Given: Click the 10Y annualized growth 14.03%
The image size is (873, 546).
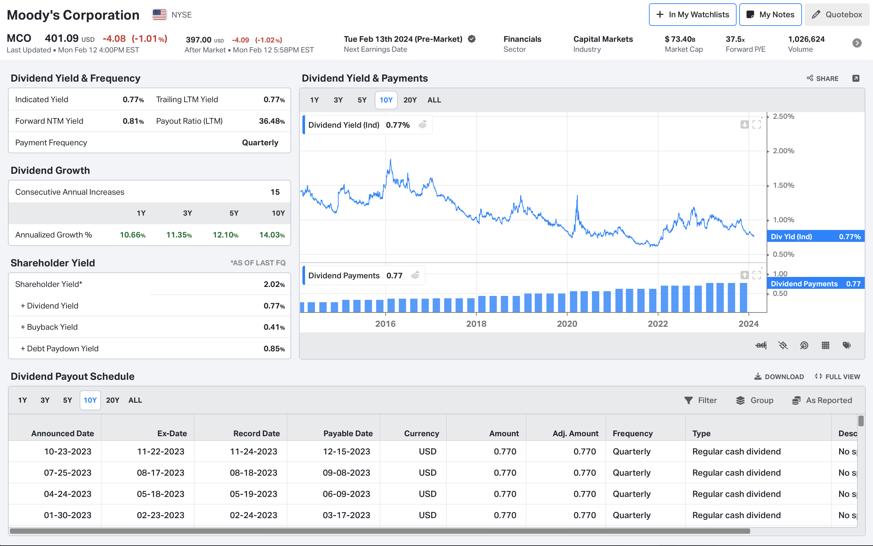Looking at the screenshot, I should [272, 235].
